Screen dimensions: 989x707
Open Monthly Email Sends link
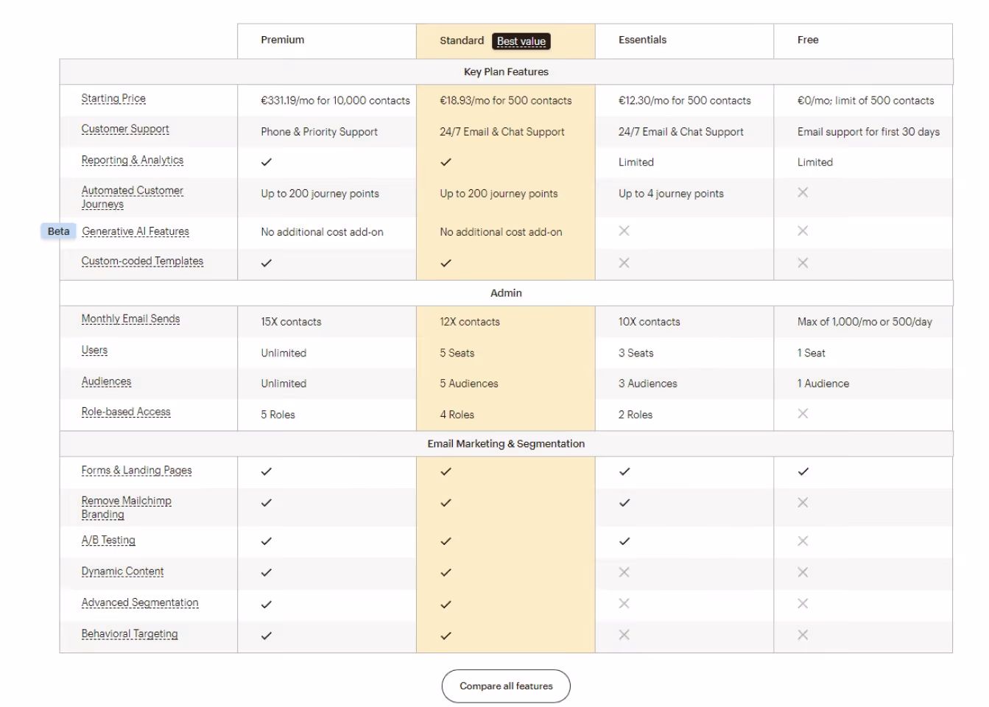[130, 319]
